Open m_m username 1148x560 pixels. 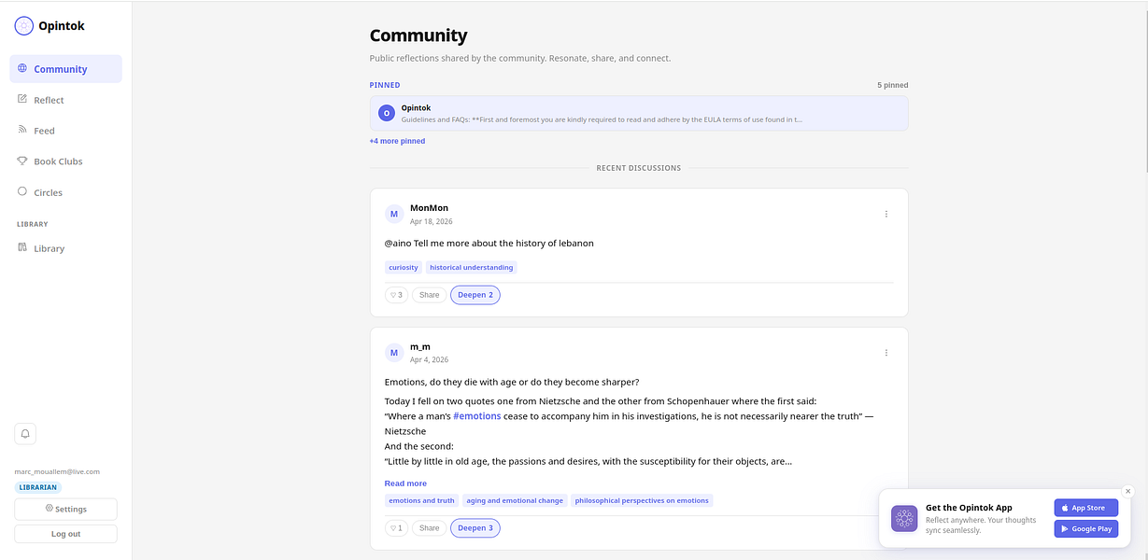click(x=420, y=346)
